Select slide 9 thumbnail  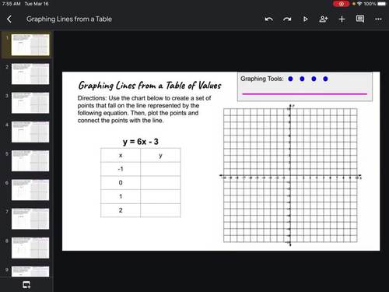pos(30,272)
